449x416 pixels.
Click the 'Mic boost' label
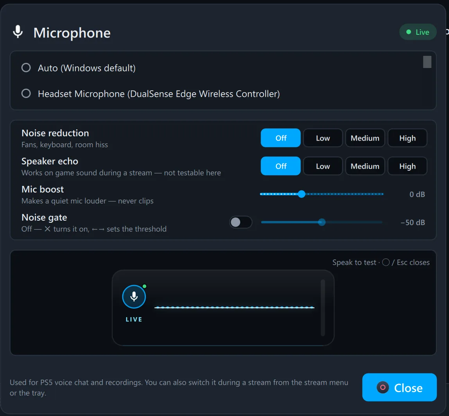(x=43, y=189)
